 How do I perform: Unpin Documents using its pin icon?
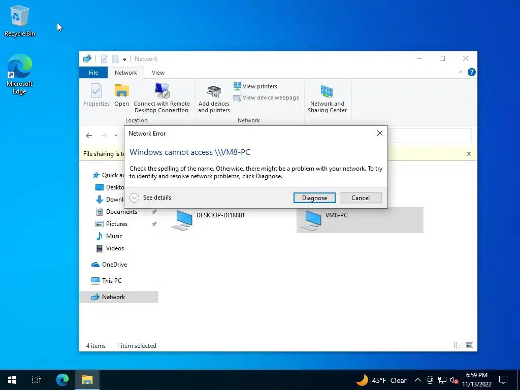[154, 212]
